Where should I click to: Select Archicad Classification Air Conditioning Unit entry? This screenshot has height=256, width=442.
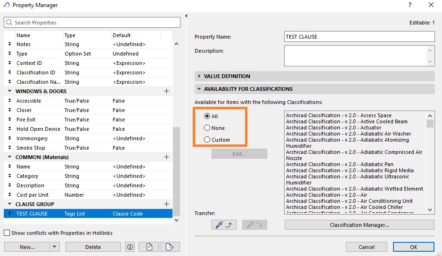(349, 201)
